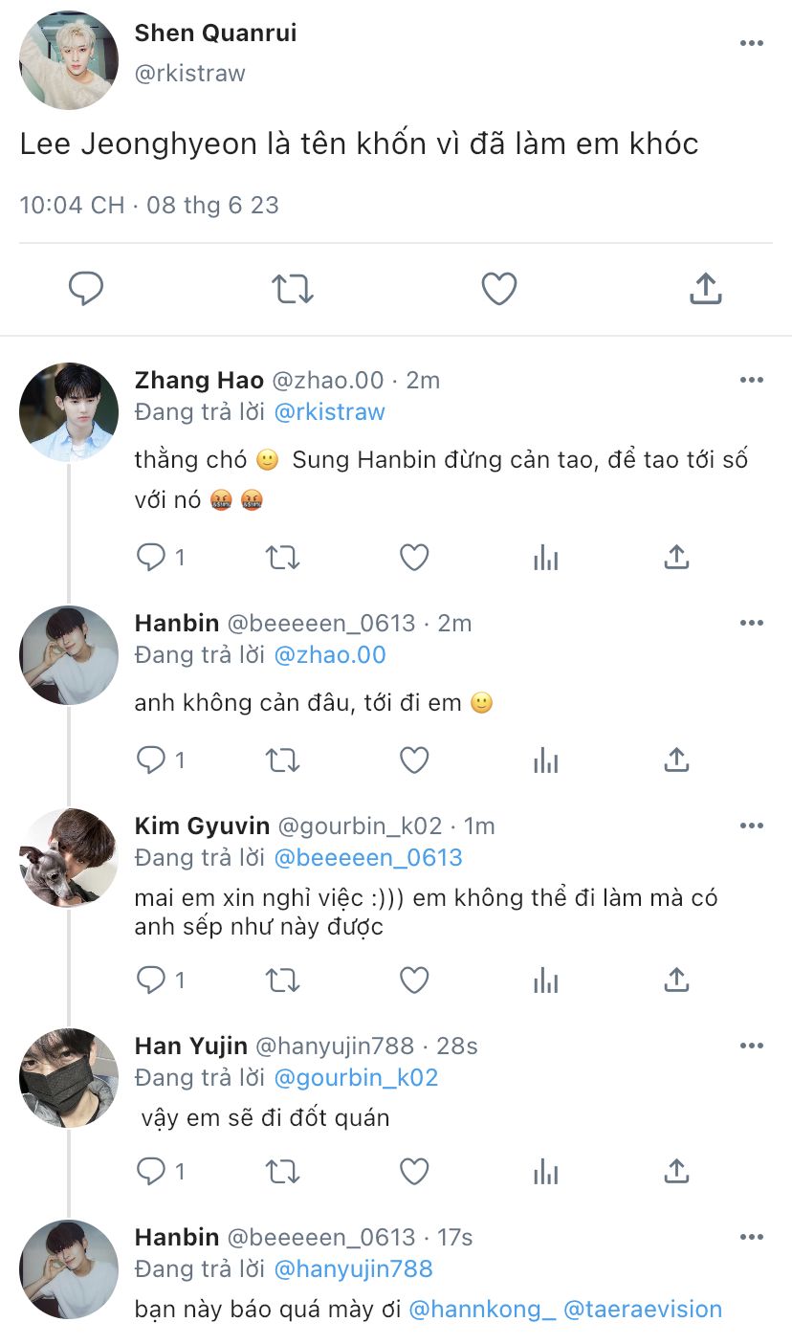The height and width of the screenshot is (1344, 792).
Task: Share Shen Quanrui's main tweet
Action: pyautogui.click(x=705, y=288)
